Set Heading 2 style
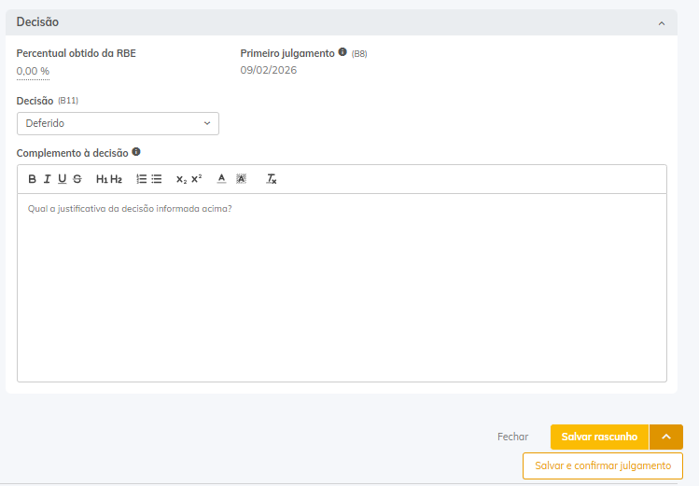This screenshot has height=486, width=699. [x=117, y=179]
